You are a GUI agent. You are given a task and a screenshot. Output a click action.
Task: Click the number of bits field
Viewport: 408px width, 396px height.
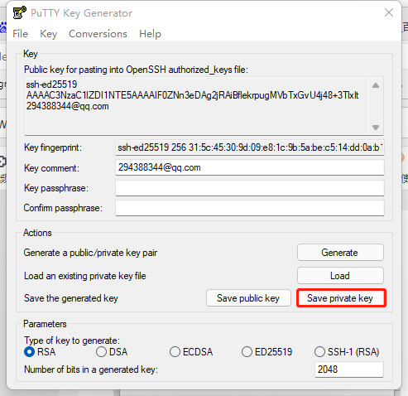click(x=349, y=369)
